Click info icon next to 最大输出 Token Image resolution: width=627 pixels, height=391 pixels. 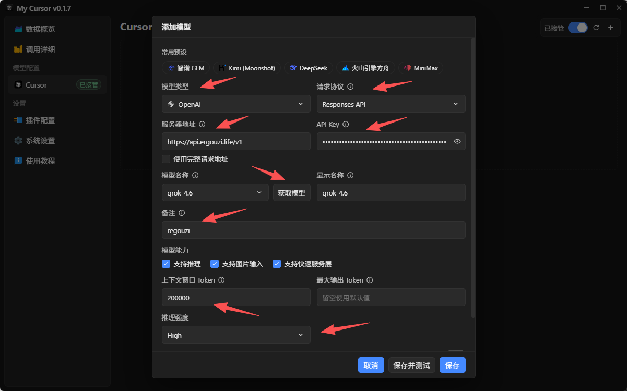pyautogui.click(x=370, y=280)
